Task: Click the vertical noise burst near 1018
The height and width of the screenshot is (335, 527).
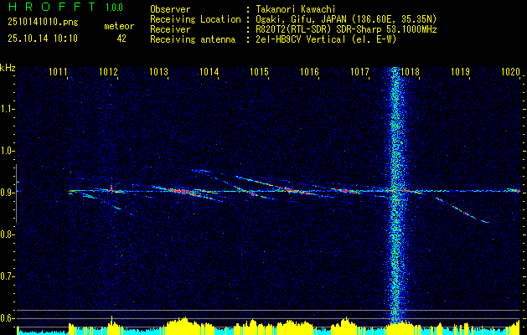Action: 396,195
